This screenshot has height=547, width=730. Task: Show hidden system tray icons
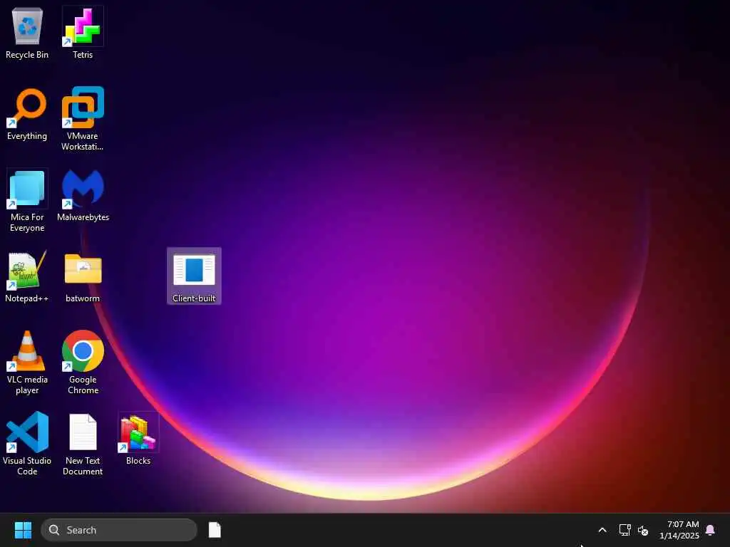coord(602,530)
